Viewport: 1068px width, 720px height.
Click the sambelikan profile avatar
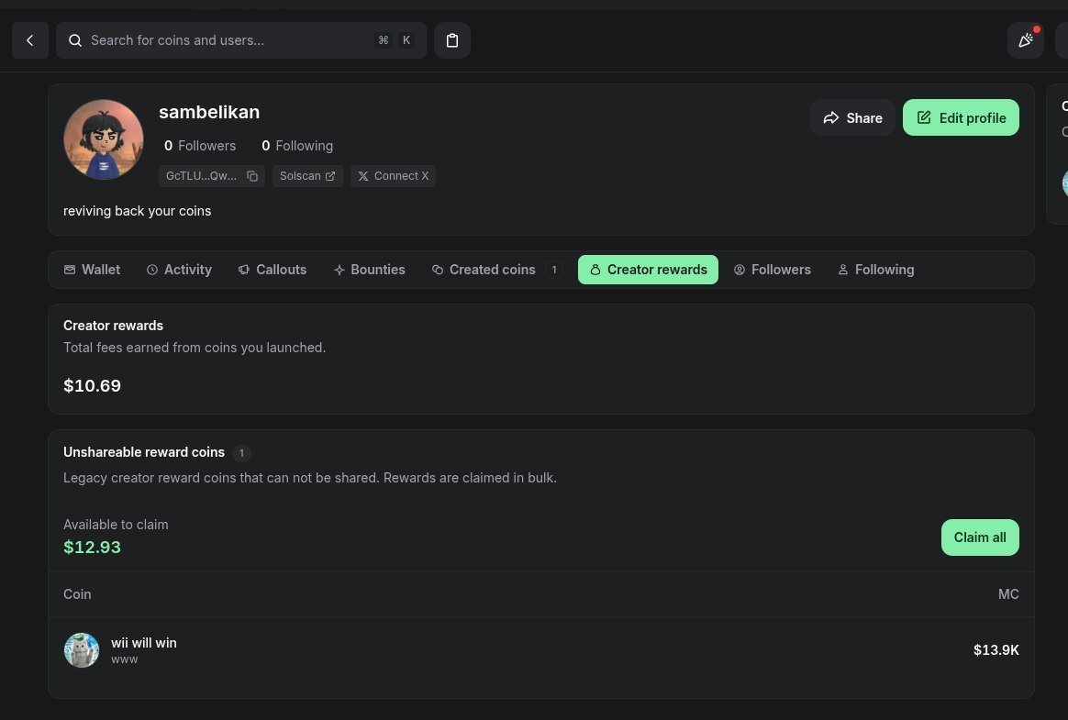(x=104, y=139)
